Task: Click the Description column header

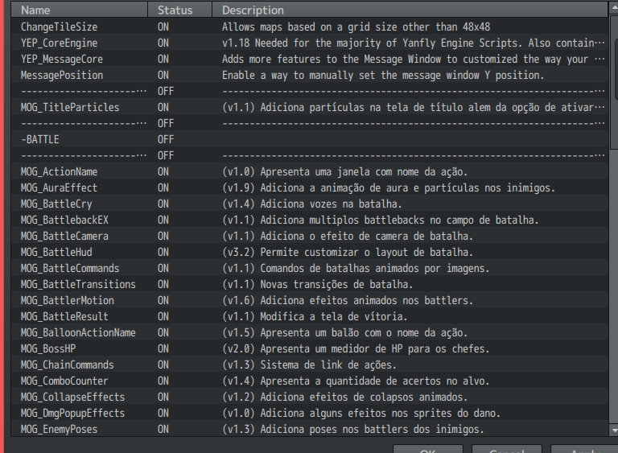Action: (x=410, y=10)
